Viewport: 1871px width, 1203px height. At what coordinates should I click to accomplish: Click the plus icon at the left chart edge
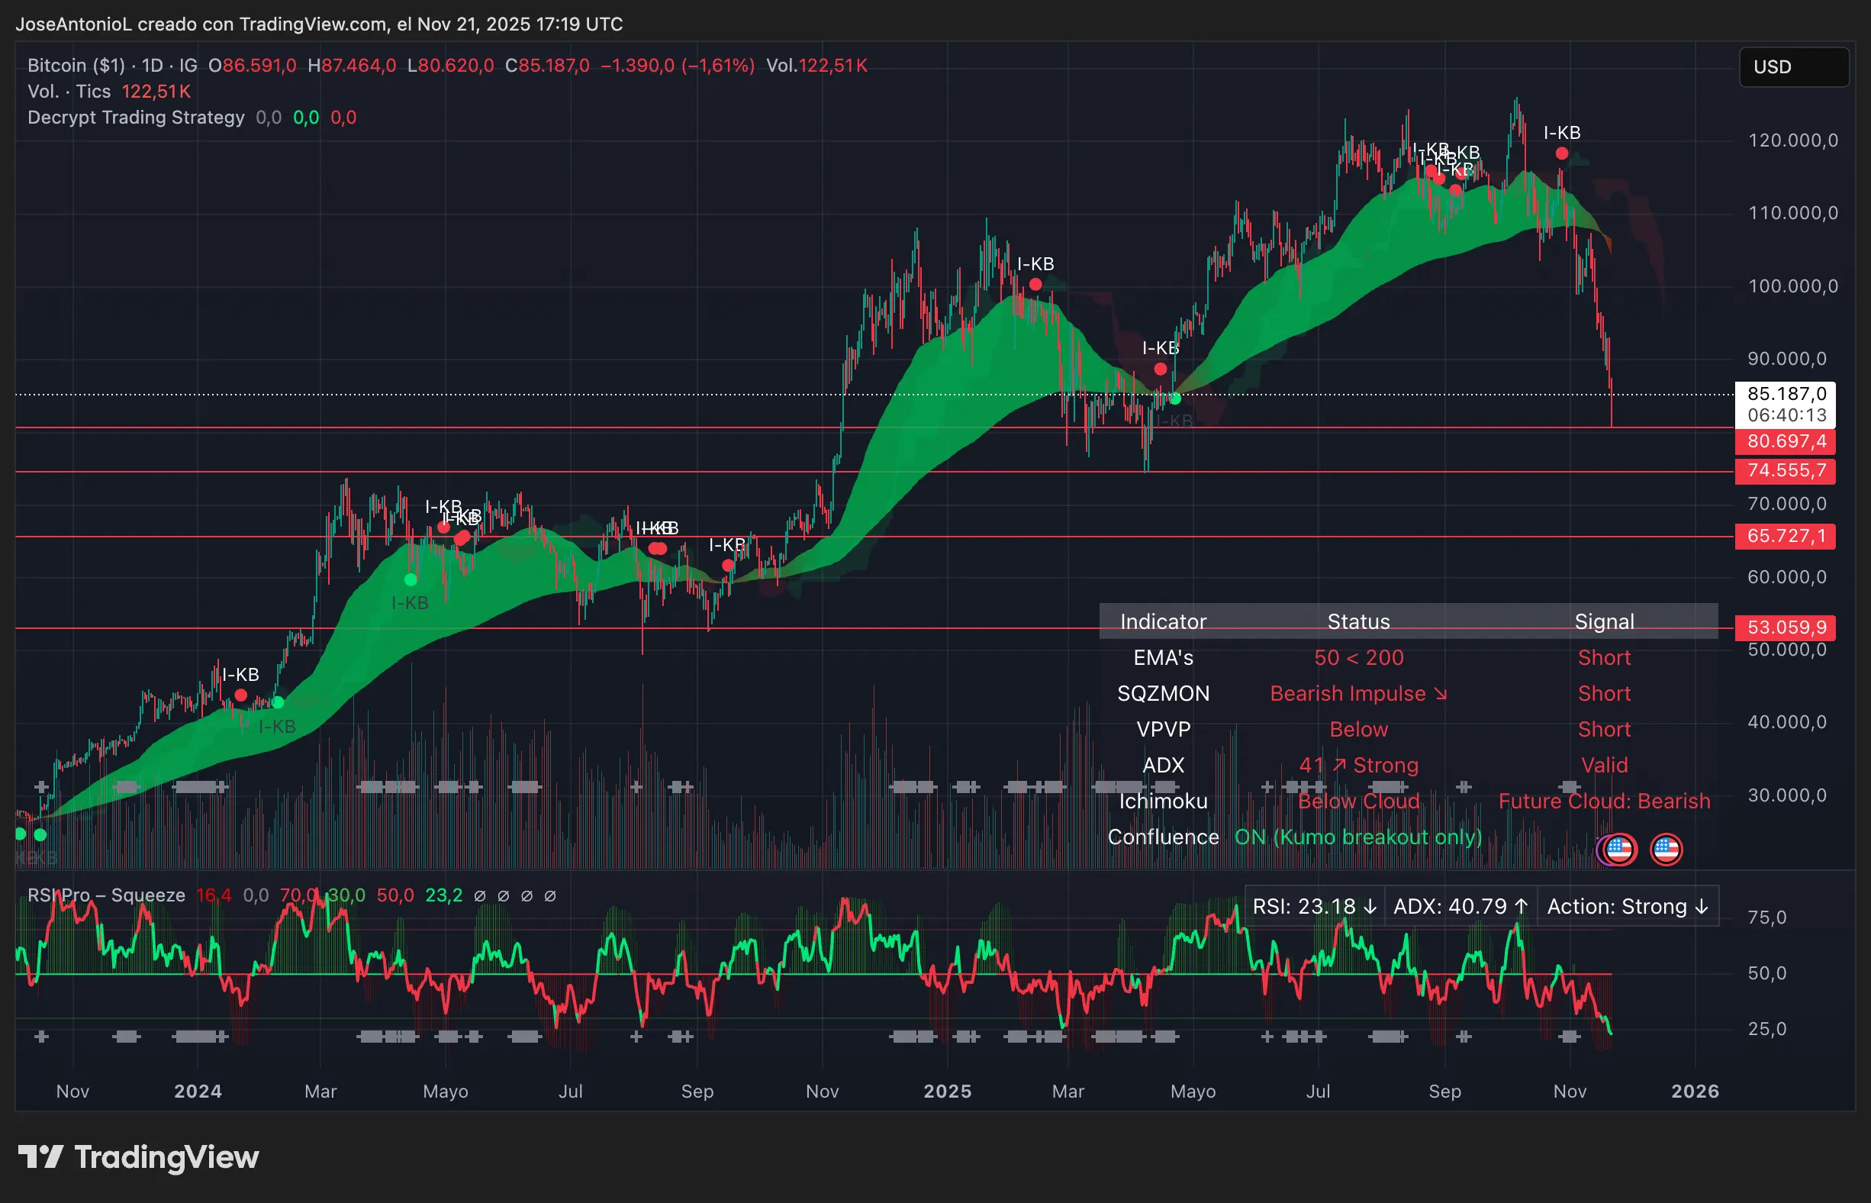pyautogui.click(x=43, y=788)
